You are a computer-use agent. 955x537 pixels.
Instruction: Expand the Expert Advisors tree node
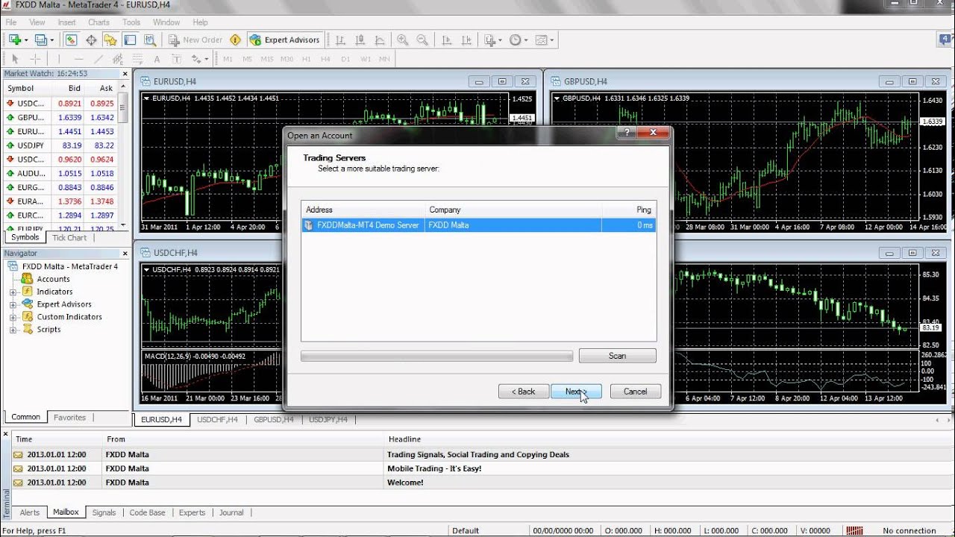tap(13, 304)
